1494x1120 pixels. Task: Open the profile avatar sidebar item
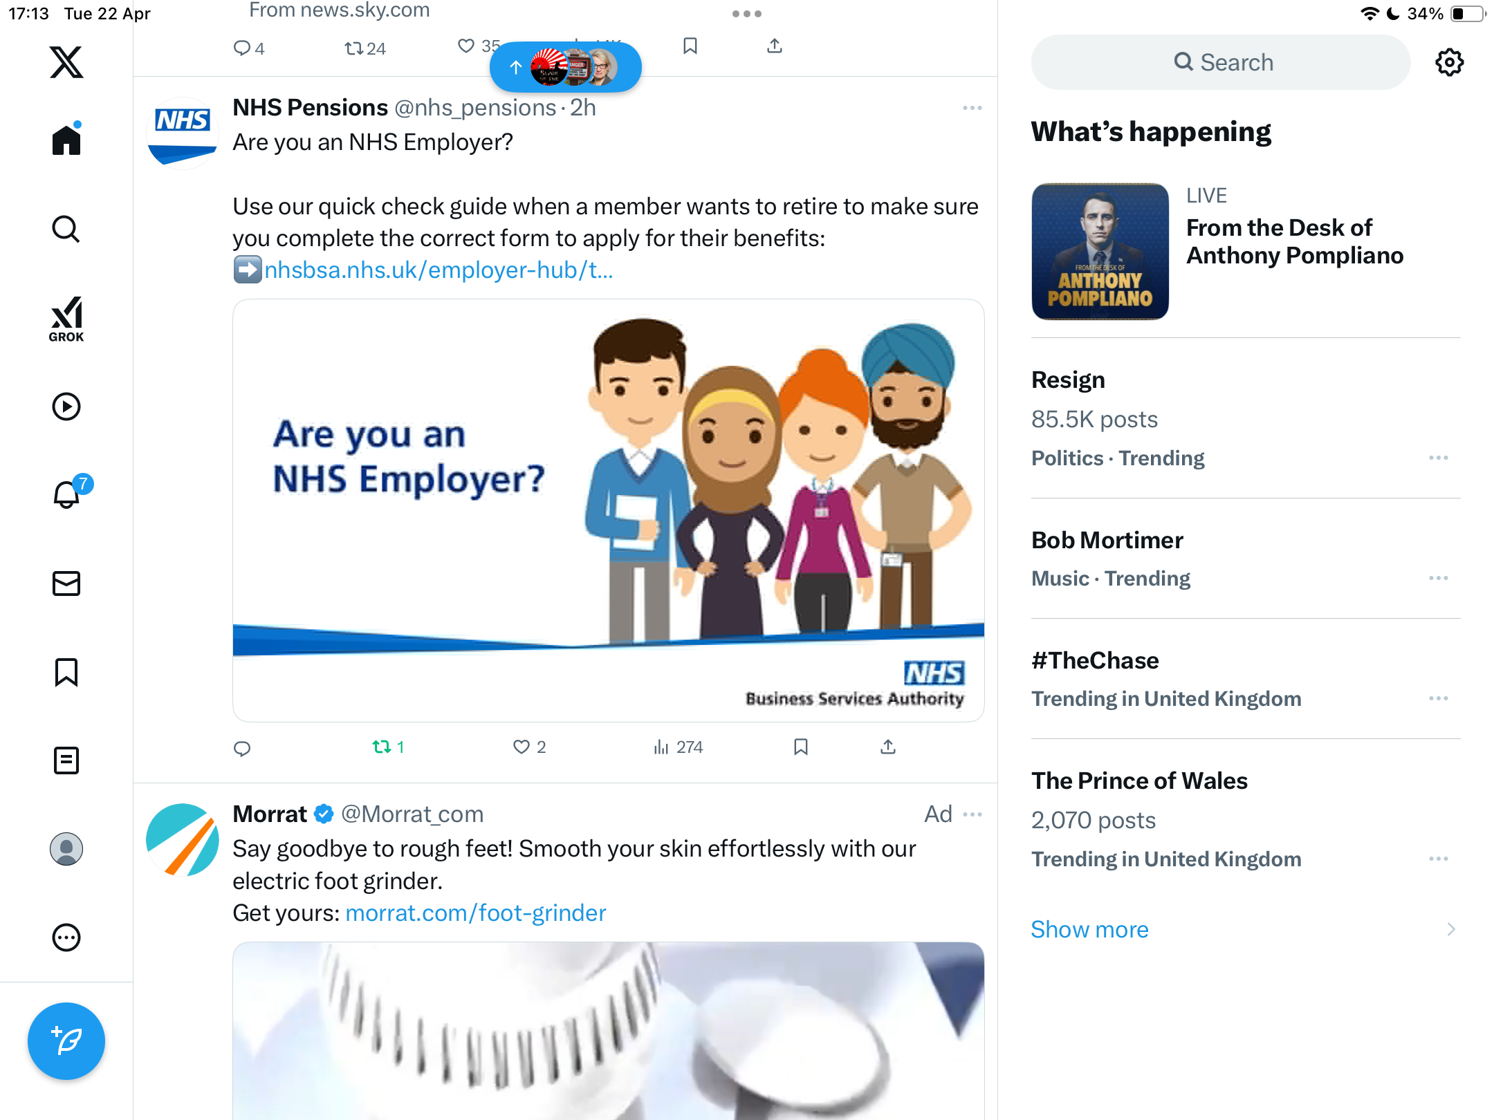[x=66, y=849]
